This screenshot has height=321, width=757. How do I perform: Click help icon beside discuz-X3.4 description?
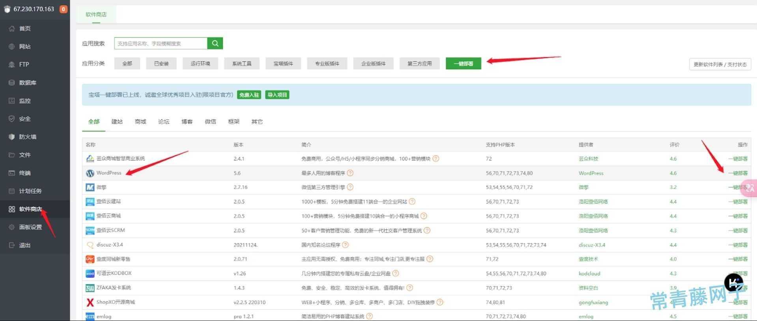pos(345,244)
